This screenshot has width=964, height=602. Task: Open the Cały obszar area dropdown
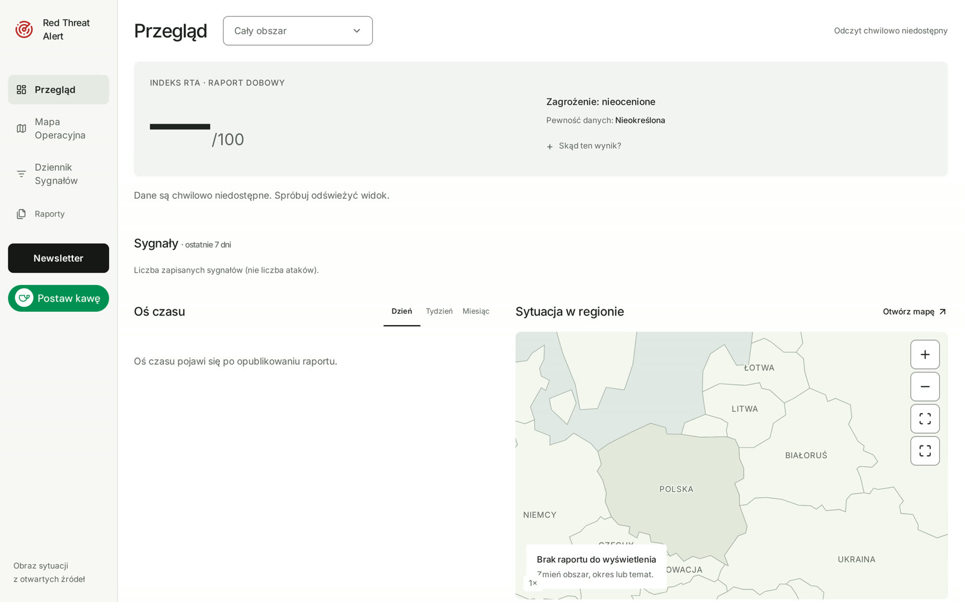pos(298,31)
